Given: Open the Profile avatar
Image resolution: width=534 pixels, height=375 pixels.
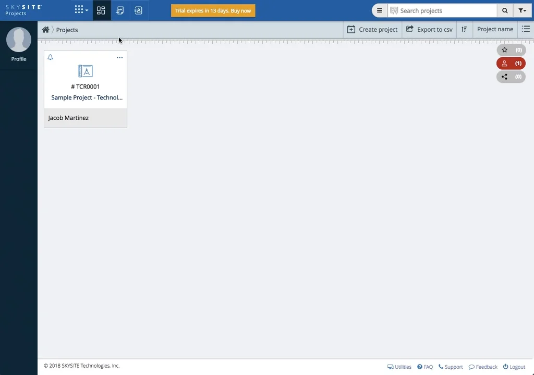Looking at the screenshot, I should [x=19, y=40].
